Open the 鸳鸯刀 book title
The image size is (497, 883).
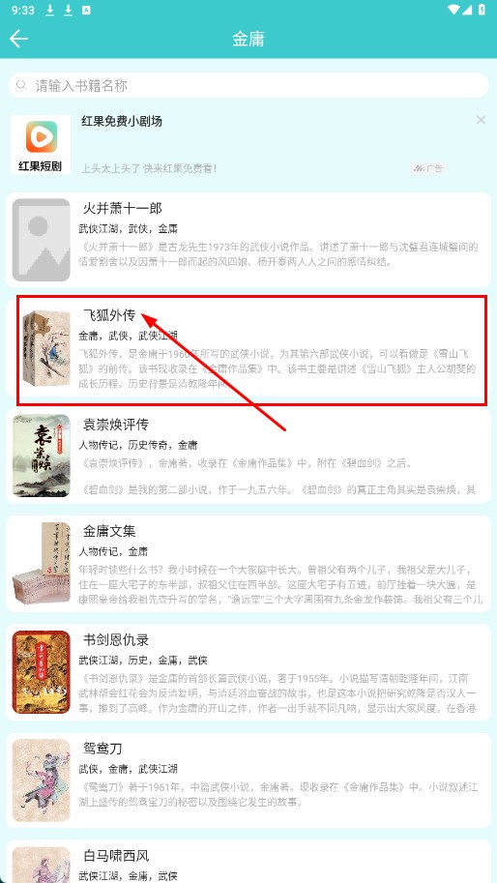103,749
